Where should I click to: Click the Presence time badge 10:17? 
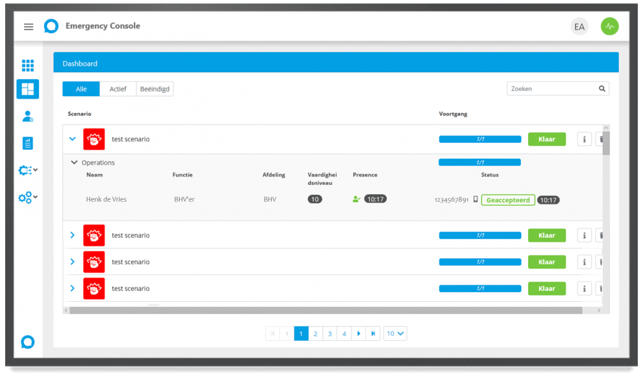[375, 199]
